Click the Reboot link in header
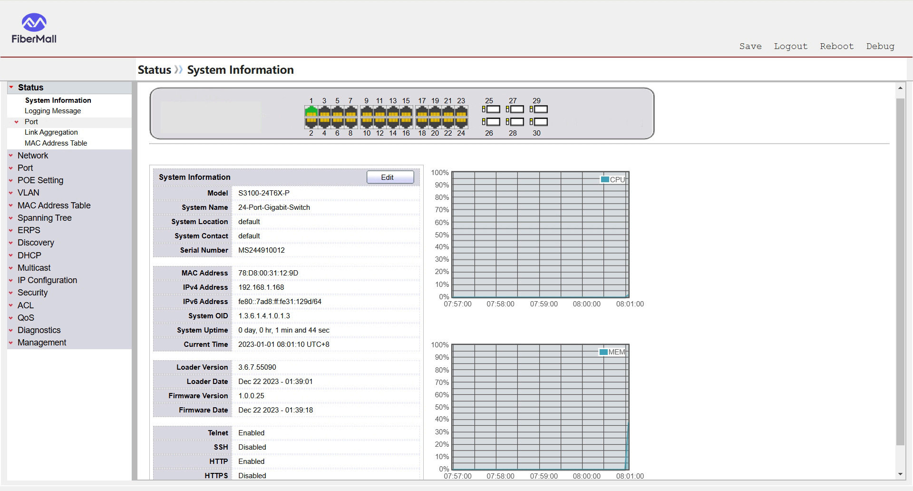Image resolution: width=913 pixels, height=491 pixels. click(836, 46)
